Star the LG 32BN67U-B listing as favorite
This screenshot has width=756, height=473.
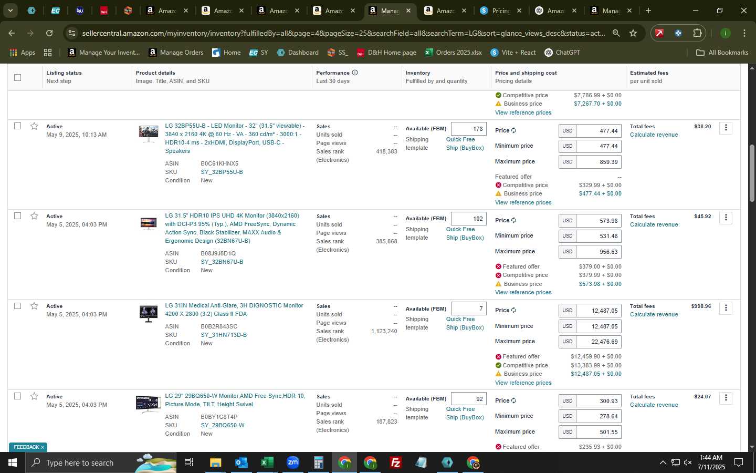(34, 216)
